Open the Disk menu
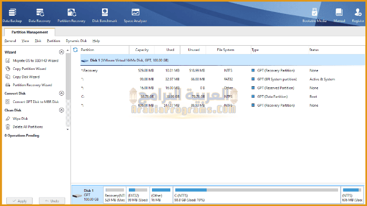Screen dimensions: 367x206 38,41
